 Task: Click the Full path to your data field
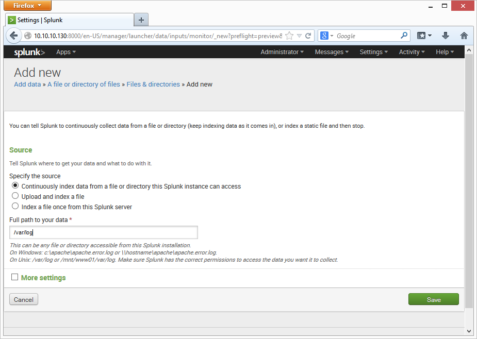(104, 232)
